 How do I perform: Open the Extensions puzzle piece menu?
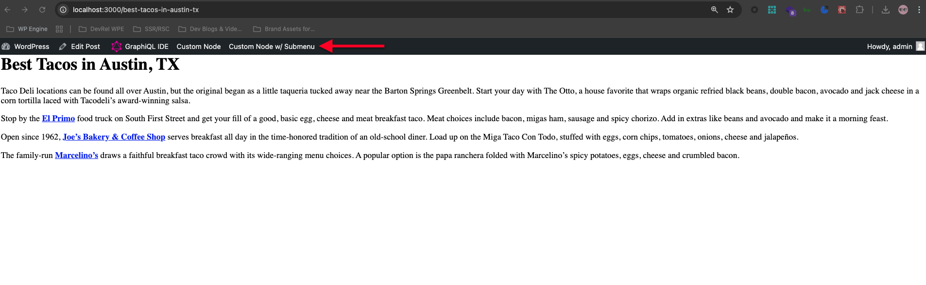tap(859, 10)
